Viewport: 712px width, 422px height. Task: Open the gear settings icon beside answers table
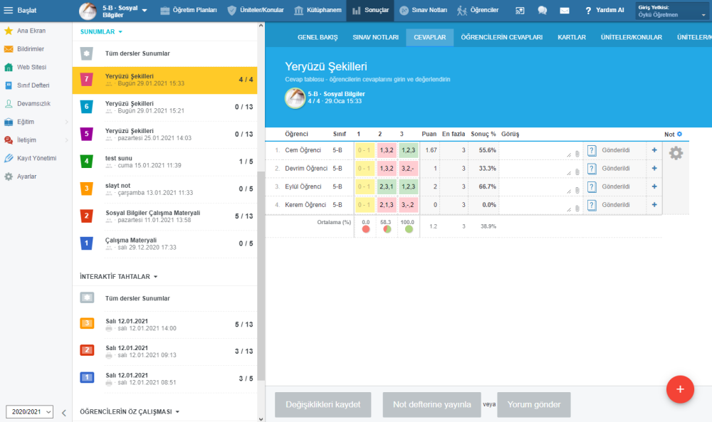[x=676, y=153]
